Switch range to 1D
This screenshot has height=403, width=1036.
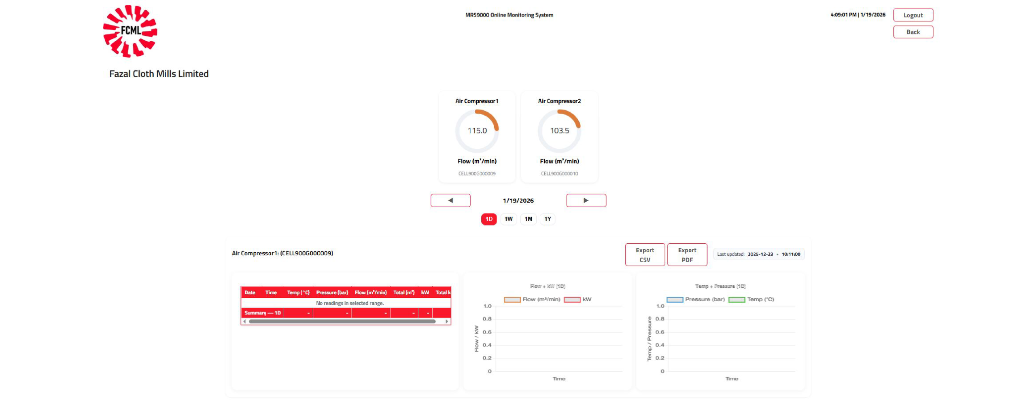coord(488,219)
